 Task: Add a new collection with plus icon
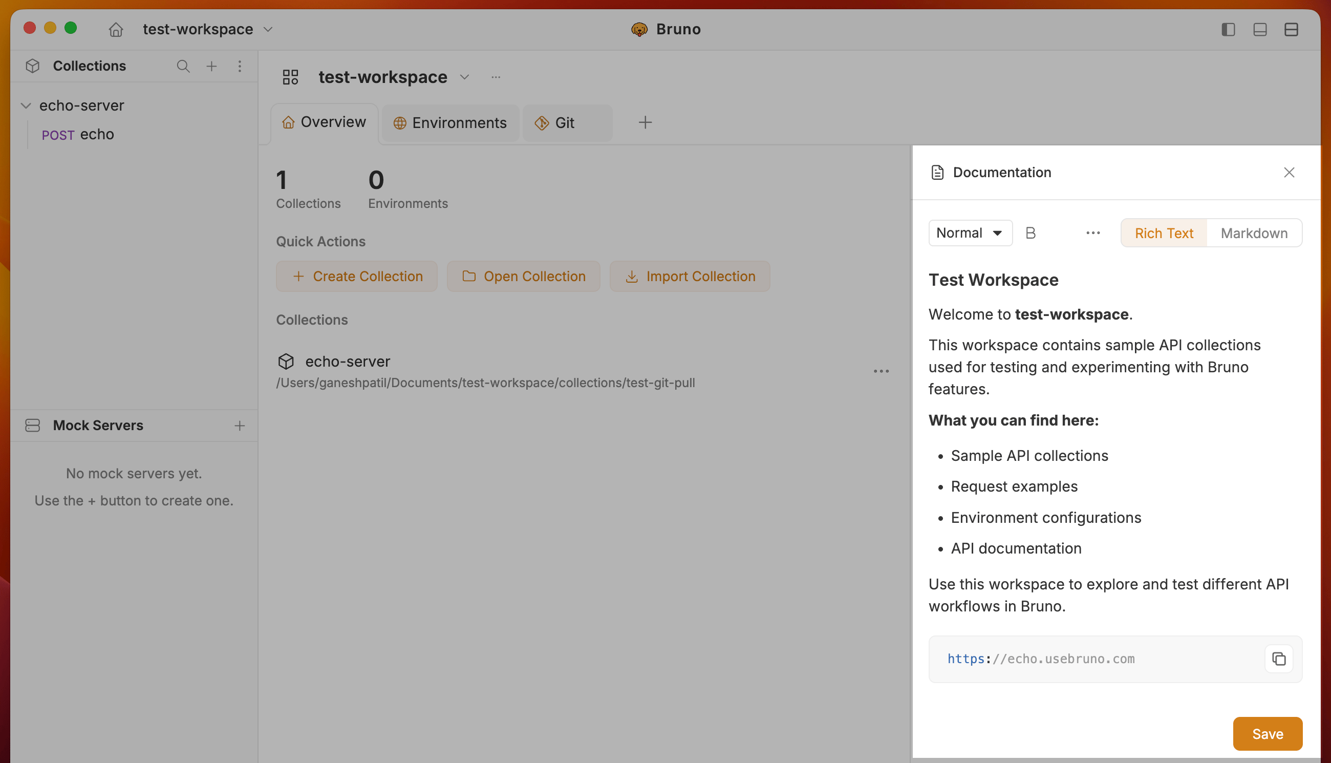click(x=211, y=66)
